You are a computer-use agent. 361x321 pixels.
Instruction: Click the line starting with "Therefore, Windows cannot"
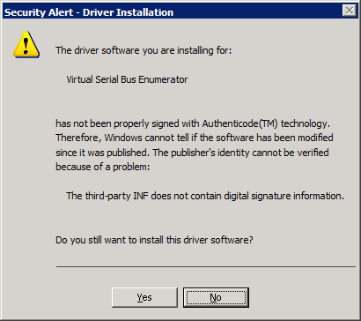tap(195, 138)
